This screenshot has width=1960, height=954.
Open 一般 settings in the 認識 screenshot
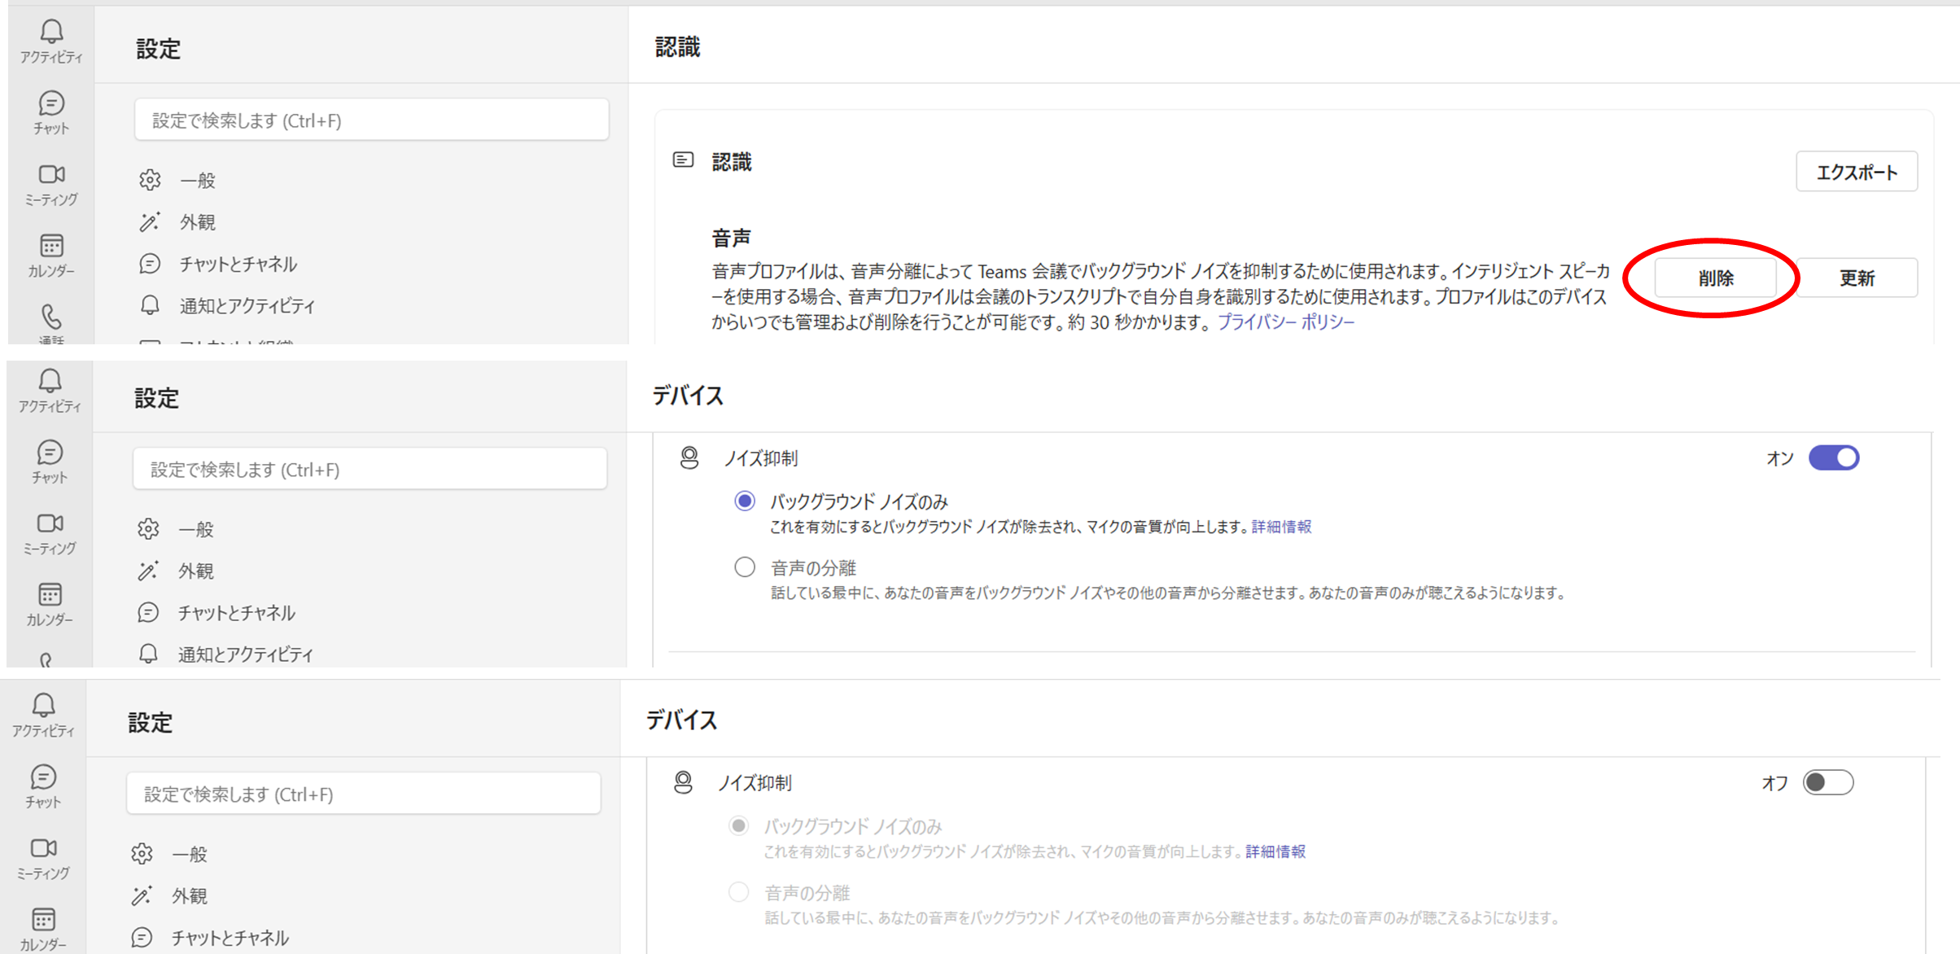pyautogui.click(x=198, y=180)
